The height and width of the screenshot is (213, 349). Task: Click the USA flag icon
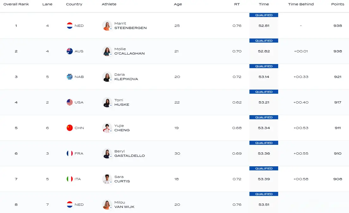pos(70,102)
